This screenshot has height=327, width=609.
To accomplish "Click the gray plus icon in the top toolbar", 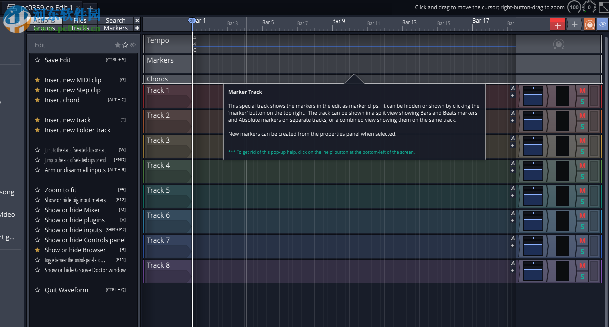I will [x=574, y=24].
